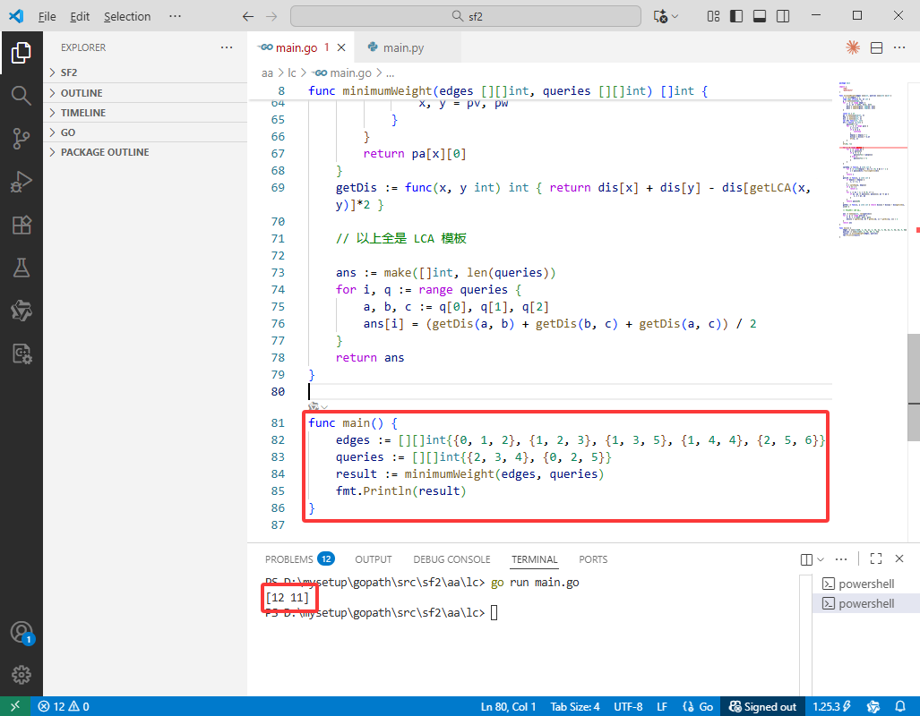Open the Manage gear menu
Viewport: 920px width, 716px height.
[21, 675]
